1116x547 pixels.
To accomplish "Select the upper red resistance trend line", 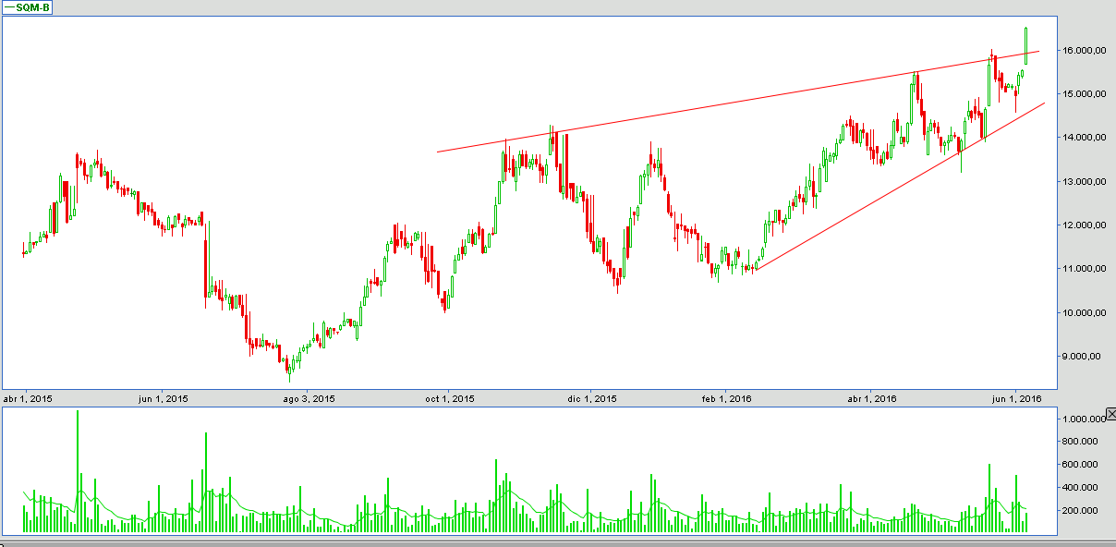I will click(739, 102).
